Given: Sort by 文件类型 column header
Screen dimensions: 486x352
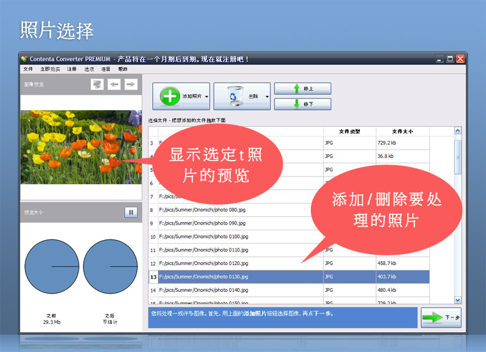Looking at the screenshot, I should 349,131.
